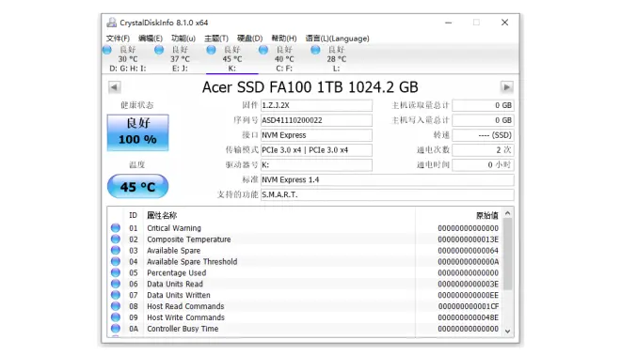Select the 28 °C disk L:
The image size is (621, 355).
click(336, 59)
